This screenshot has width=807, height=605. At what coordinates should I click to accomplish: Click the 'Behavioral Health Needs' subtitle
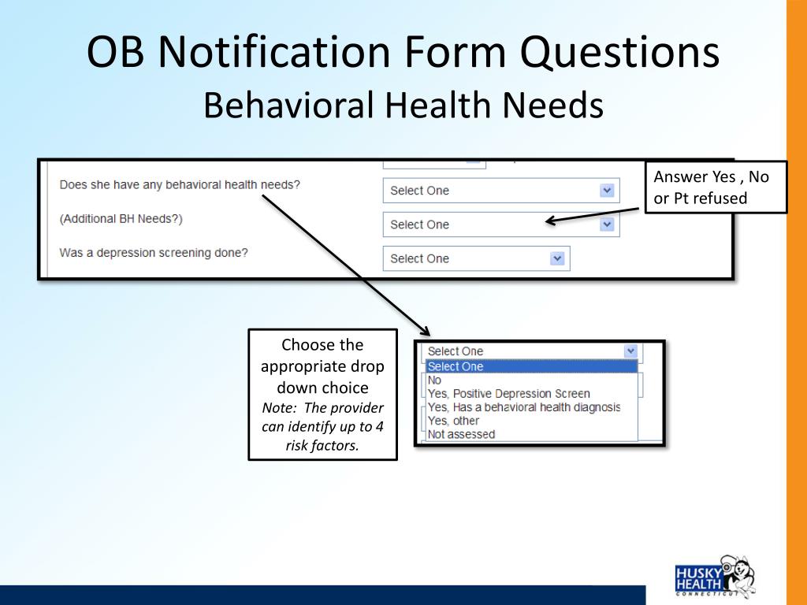(403, 105)
